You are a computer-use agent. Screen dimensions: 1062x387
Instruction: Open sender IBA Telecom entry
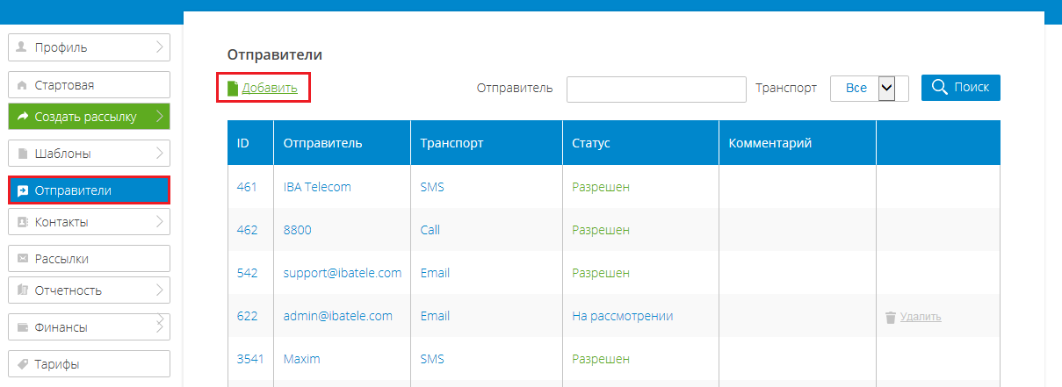(317, 187)
